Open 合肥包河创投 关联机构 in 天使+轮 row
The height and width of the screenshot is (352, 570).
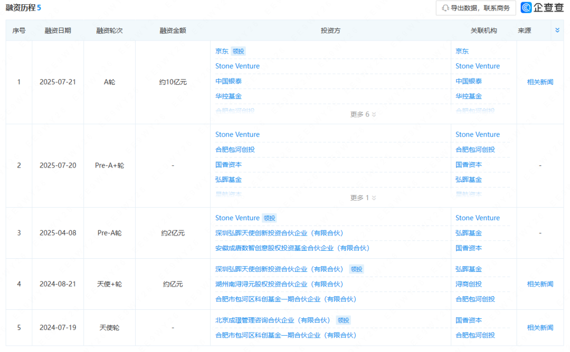[475, 299]
